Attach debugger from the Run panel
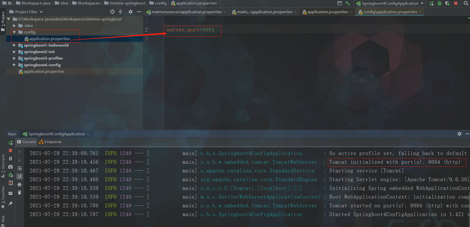 pyautogui.click(x=10, y=175)
